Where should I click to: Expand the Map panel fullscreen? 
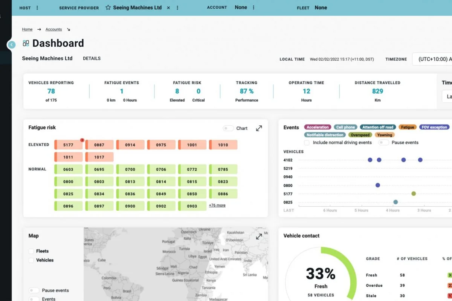pos(259,237)
